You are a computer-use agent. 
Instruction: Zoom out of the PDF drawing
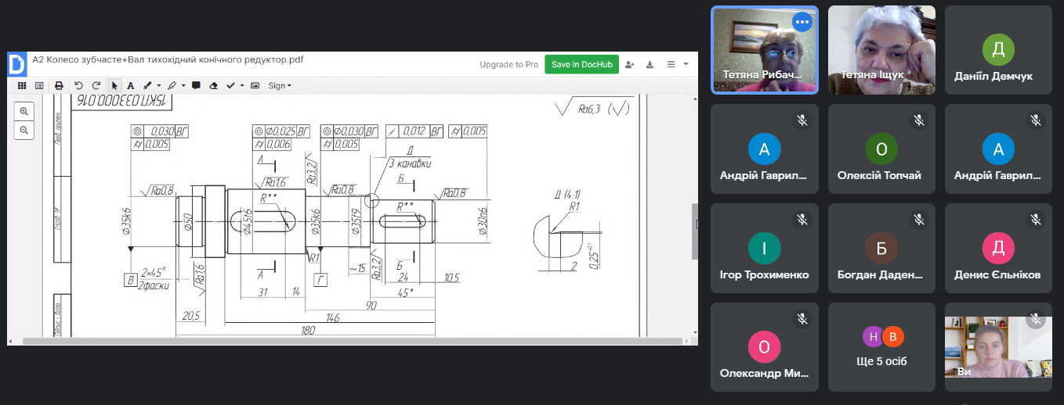(x=24, y=130)
